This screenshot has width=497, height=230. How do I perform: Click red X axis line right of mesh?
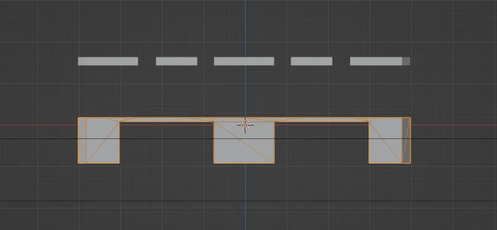tap(454, 125)
